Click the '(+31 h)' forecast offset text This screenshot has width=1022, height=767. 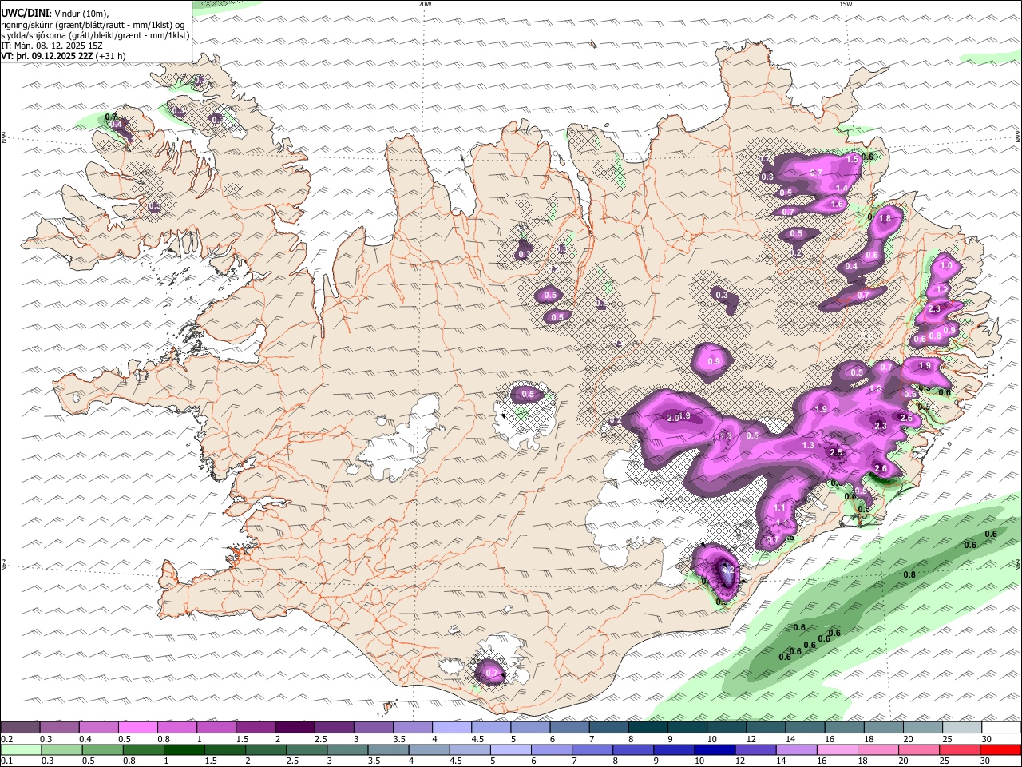[110, 56]
